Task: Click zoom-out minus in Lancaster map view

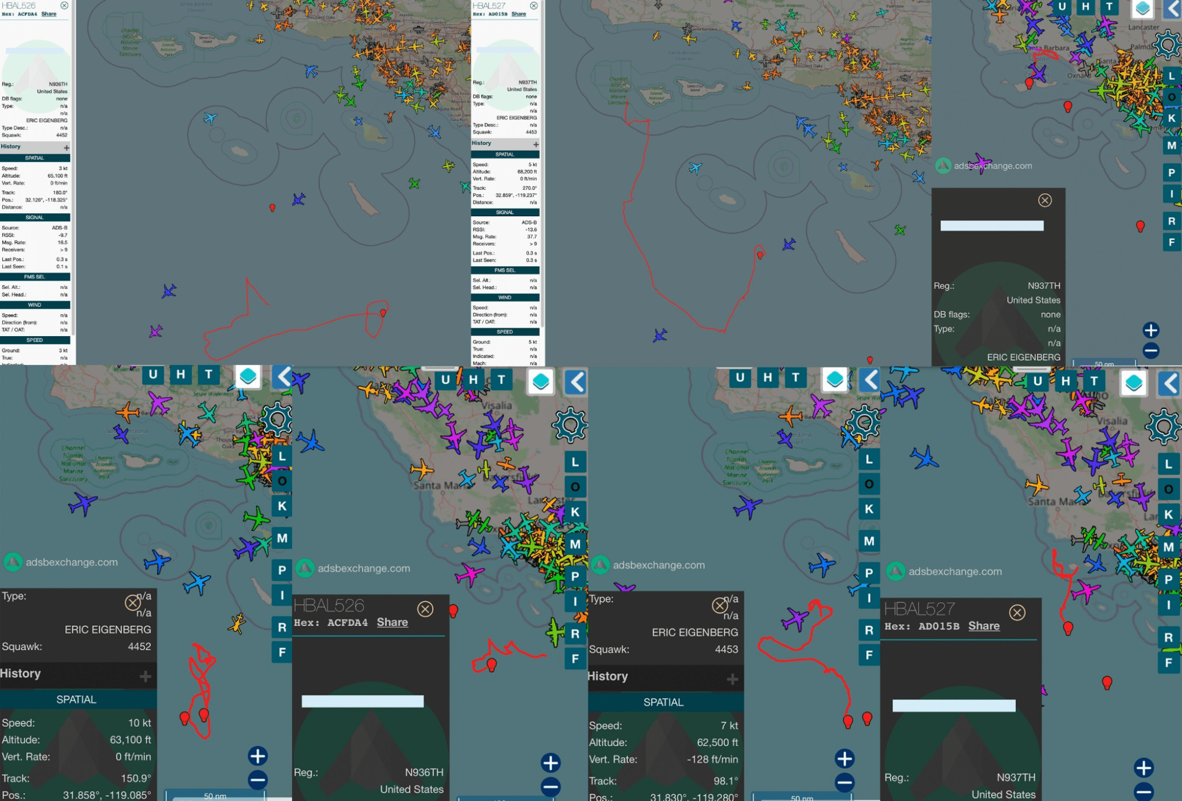Action: pos(1151,351)
